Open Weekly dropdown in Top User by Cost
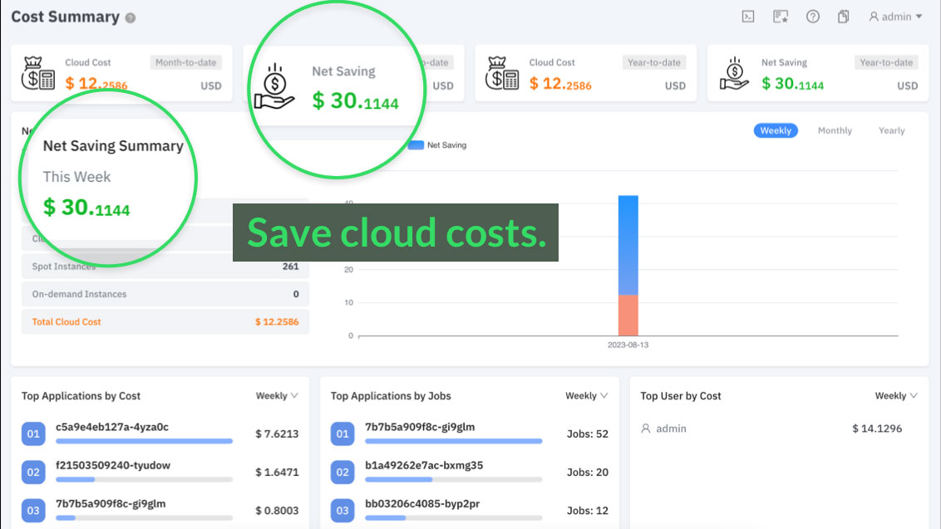941x529 pixels. click(x=896, y=396)
